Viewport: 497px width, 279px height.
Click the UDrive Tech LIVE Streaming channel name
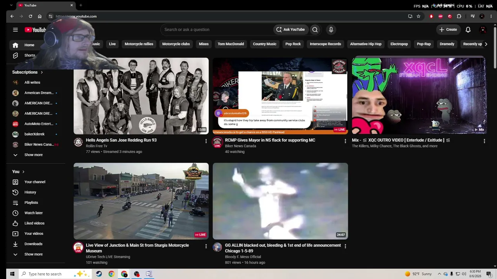point(108,257)
